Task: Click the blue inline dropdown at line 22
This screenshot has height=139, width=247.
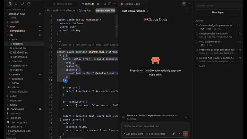Action: (x=66, y=81)
